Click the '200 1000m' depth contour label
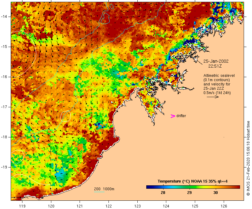The height and width of the screenshot is (209, 252). pyautogui.click(x=104, y=189)
